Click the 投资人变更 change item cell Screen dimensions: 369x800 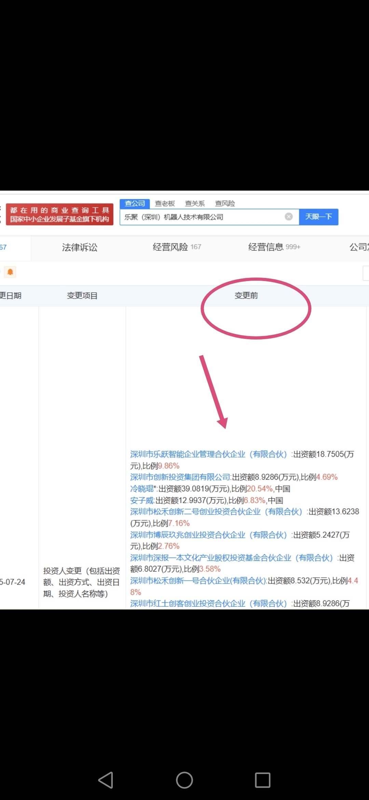[x=82, y=582]
